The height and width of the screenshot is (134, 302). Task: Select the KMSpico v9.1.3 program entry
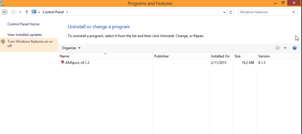click(77, 63)
